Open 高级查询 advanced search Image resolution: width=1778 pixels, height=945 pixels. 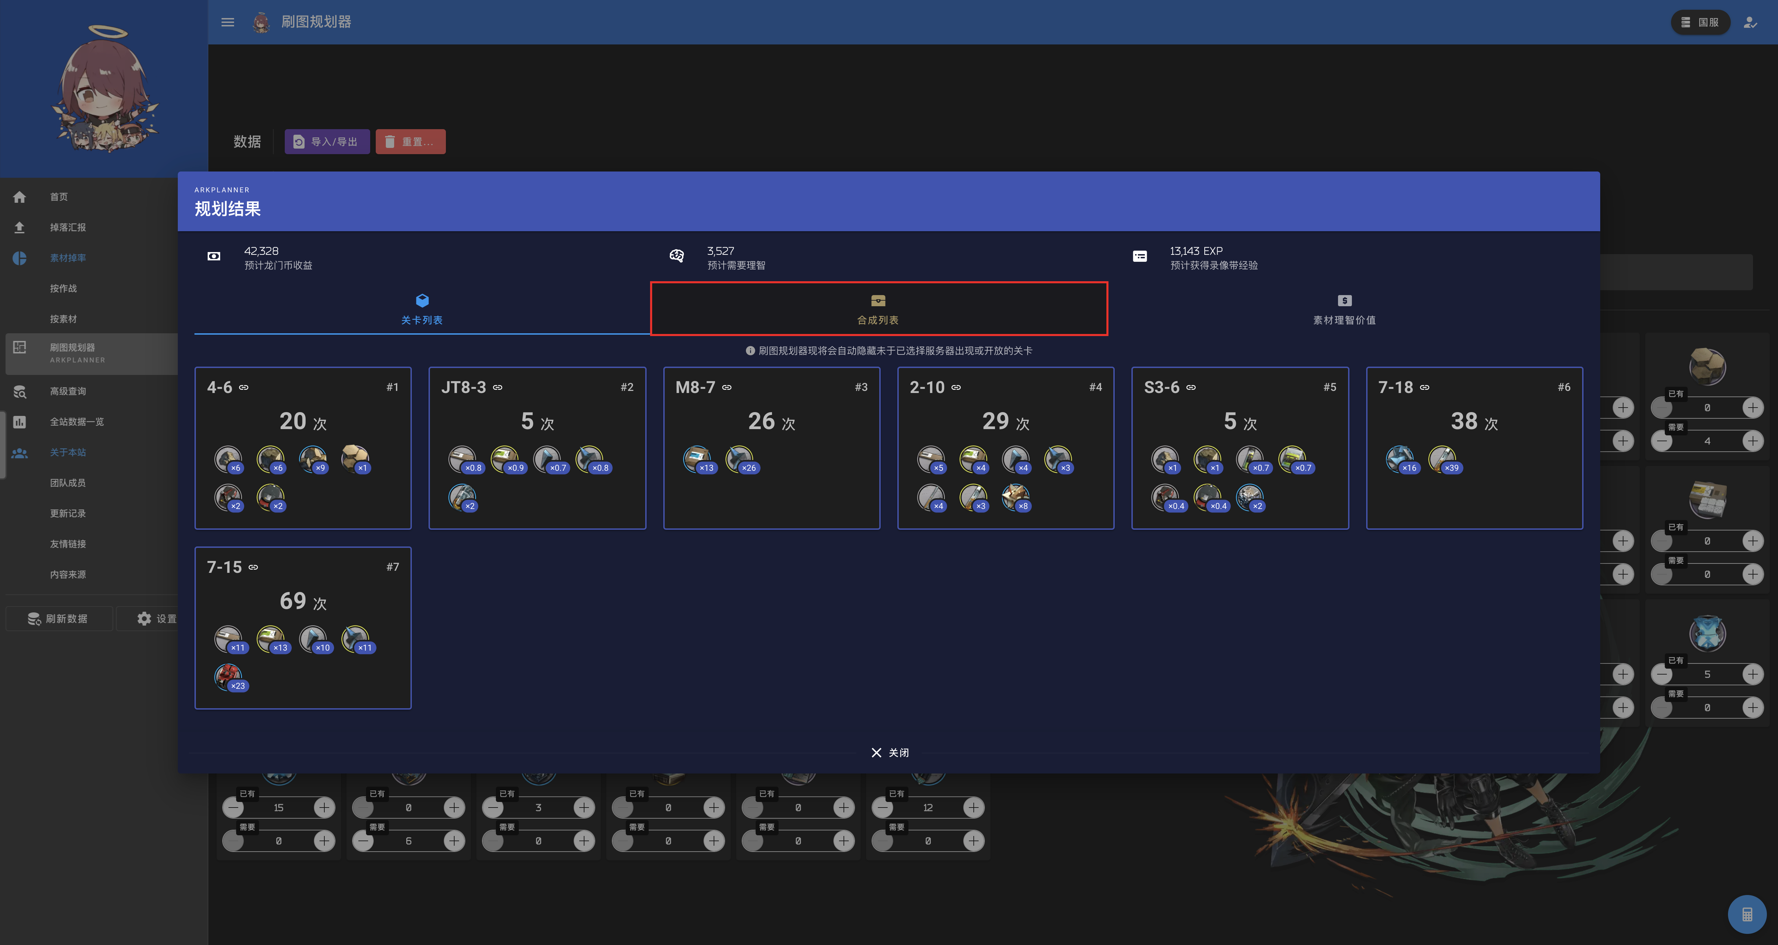pyautogui.click(x=68, y=391)
